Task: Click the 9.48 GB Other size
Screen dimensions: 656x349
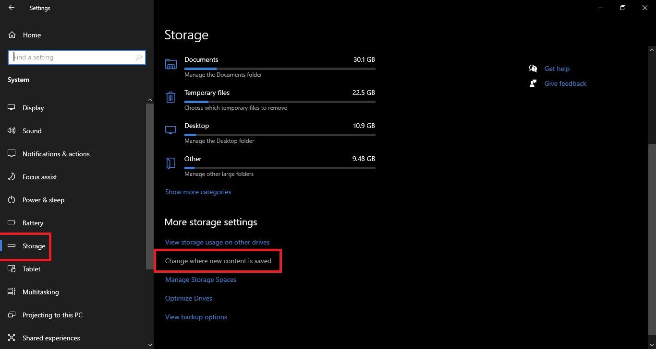Action: point(364,159)
